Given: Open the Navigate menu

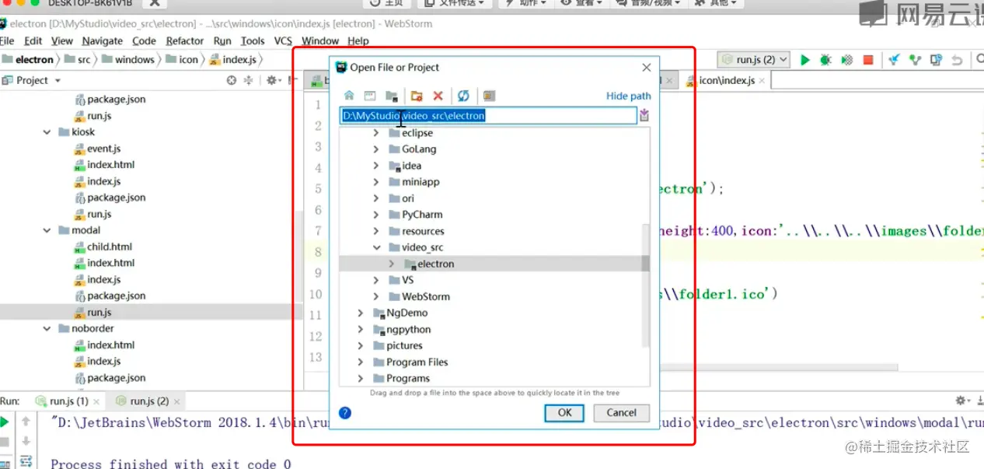Looking at the screenshot, I should pyautogui.click(x=103, y=40).
